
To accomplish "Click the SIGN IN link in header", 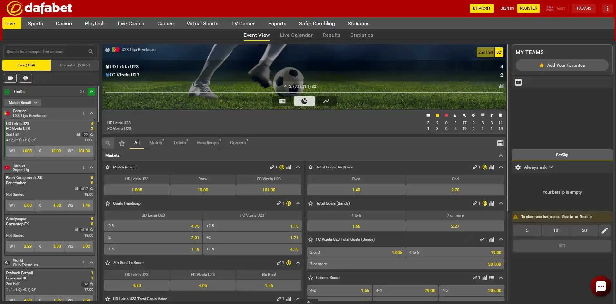I will 507,8.
